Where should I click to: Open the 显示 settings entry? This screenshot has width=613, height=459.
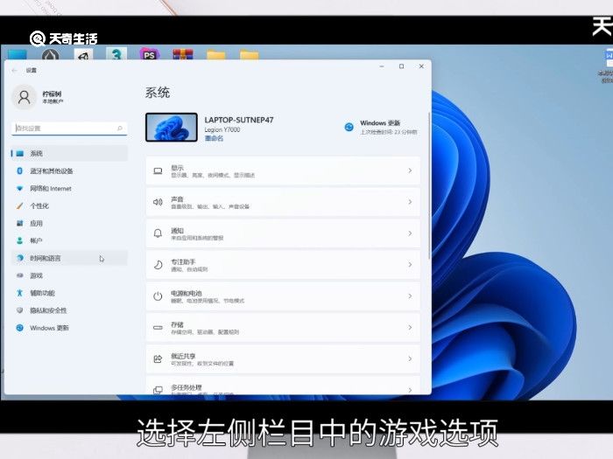pyautogui.click(x=283, y=170)
